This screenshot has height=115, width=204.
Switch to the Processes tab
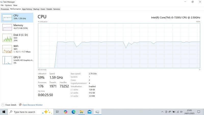5,9
